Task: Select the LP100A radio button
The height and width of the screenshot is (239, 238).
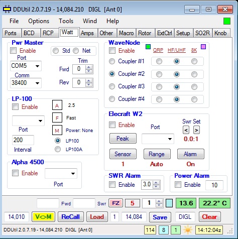Action: (x=58, y=149)
